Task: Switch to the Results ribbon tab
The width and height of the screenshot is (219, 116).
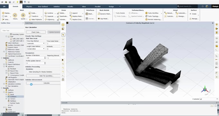Action: tap(70, 6)
